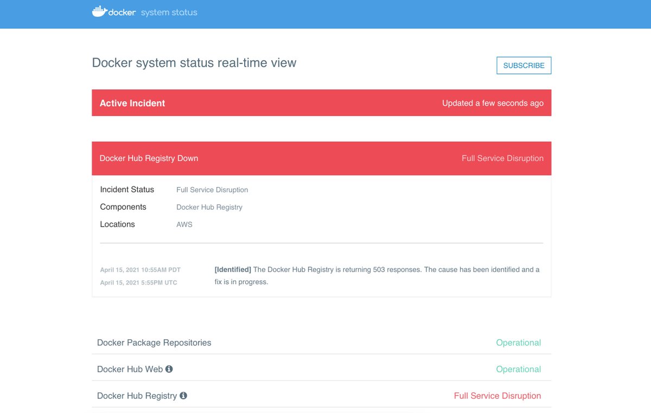Open info icon beside Docker Hub Web
The height and width of the screenshot is (413, 651).
(x=169, y=369)
